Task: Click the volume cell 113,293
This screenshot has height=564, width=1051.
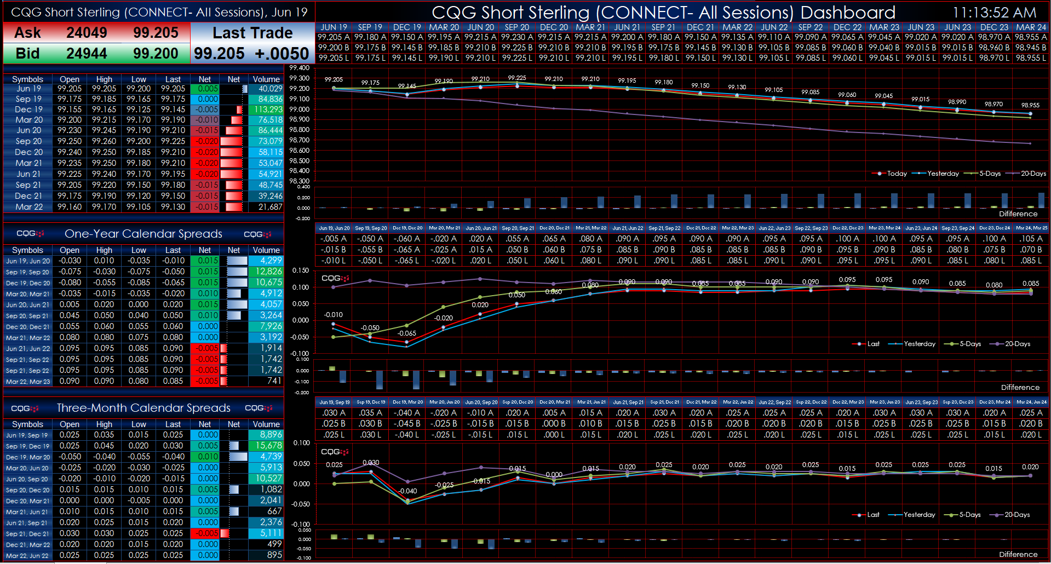Action: point(266,110)
